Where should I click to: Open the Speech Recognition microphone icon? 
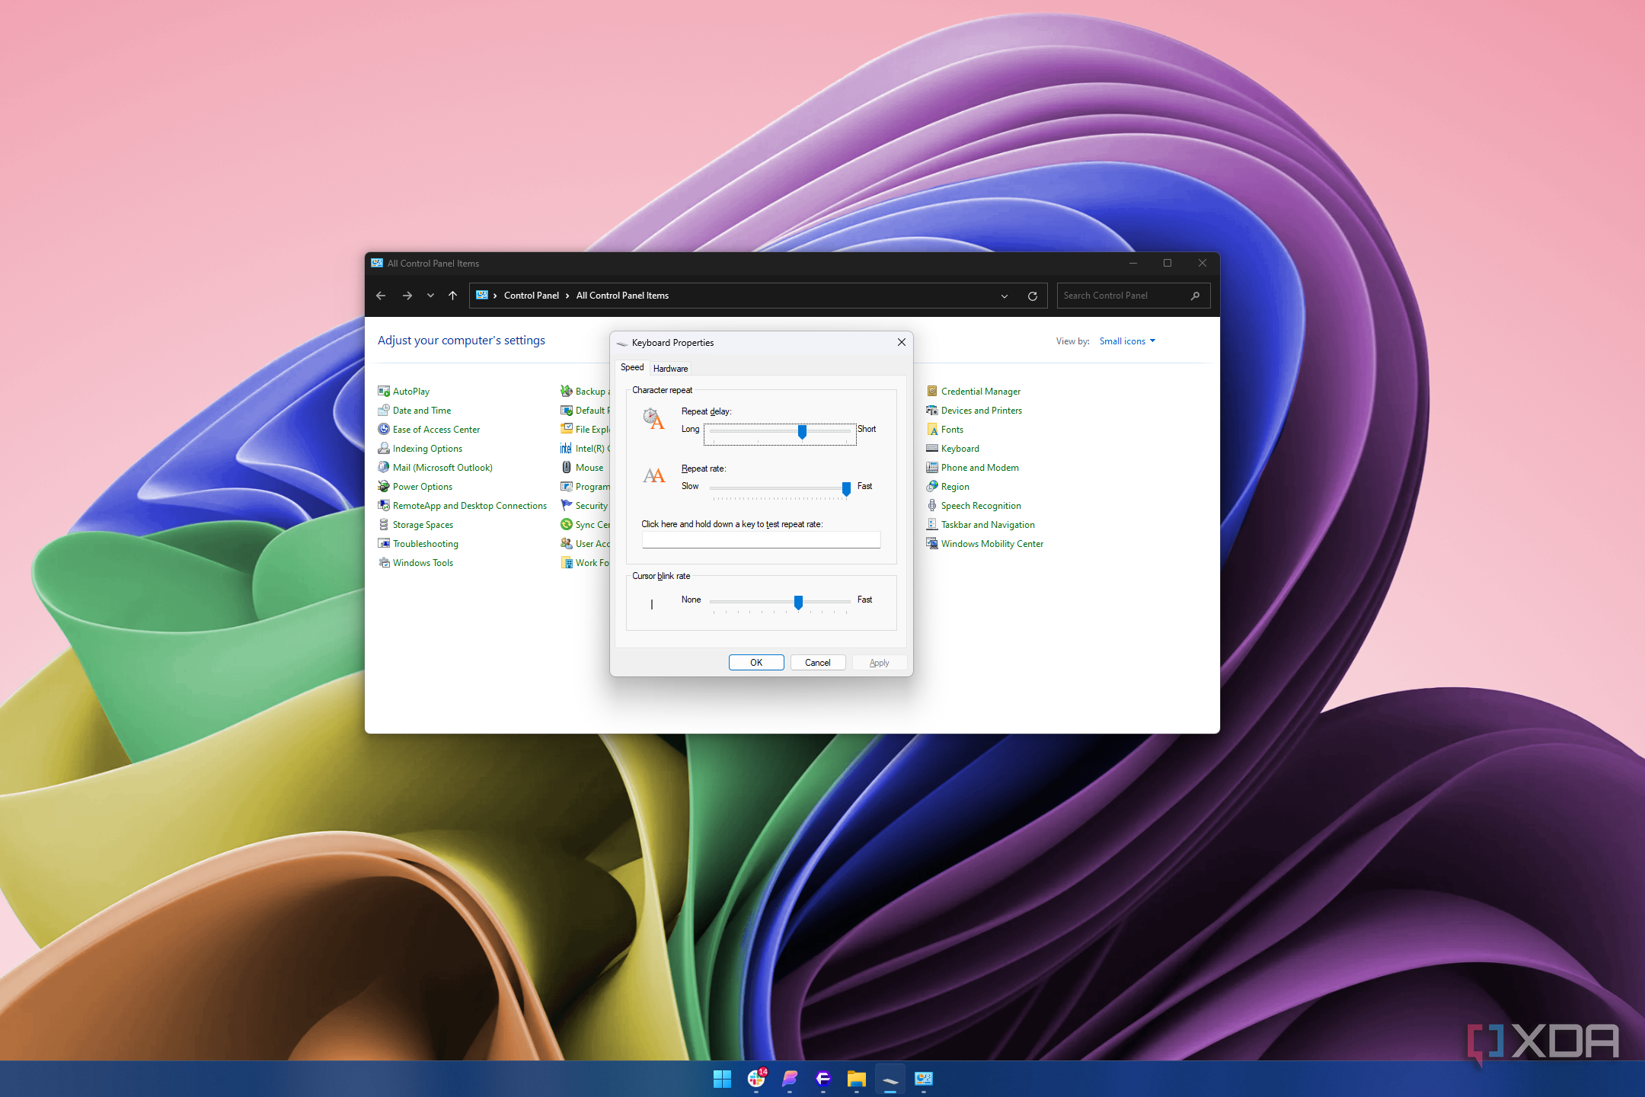(932, 505)
